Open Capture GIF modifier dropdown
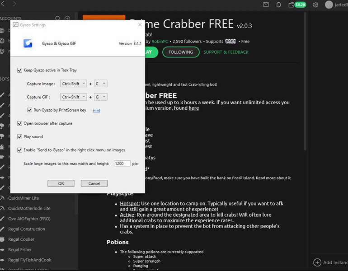348x271 pixels. pos(74,97)
